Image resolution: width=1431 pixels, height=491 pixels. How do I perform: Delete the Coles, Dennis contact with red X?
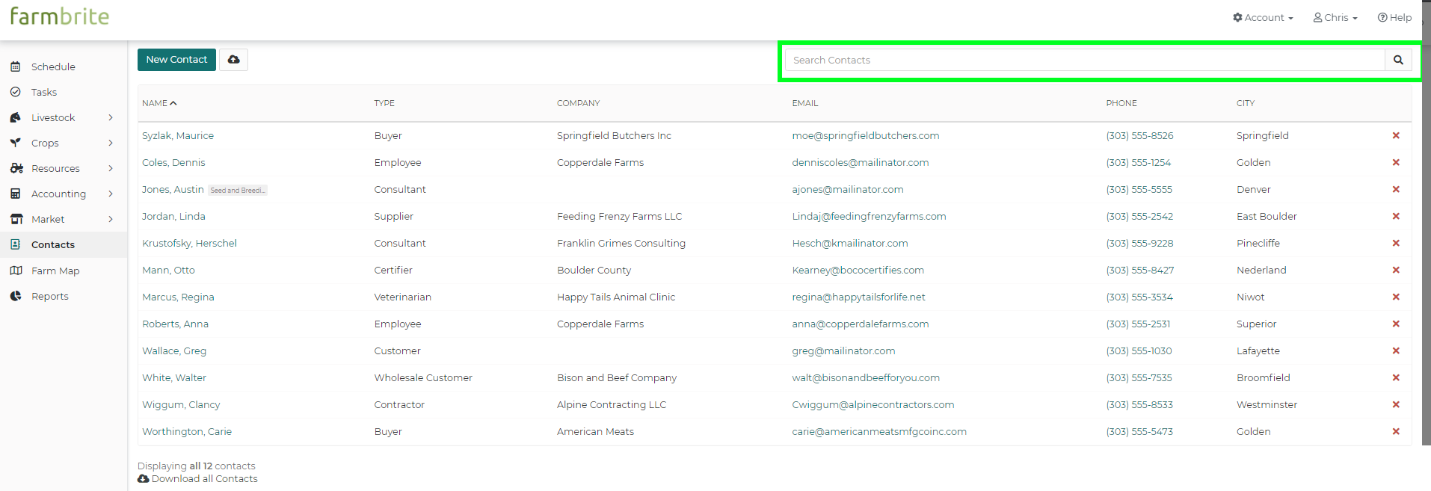tap(1396, 162)
